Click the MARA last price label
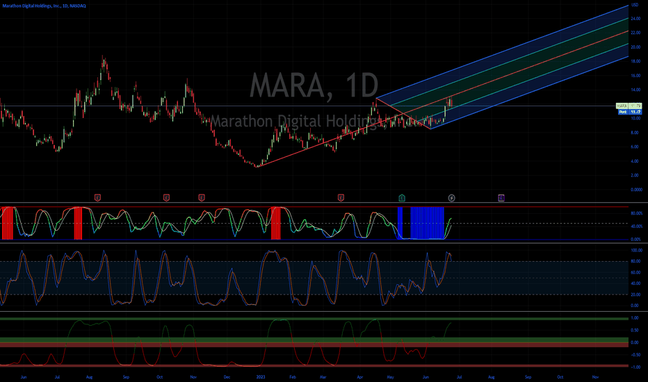The width and height of the screenshot is (648, 382). 629,106
